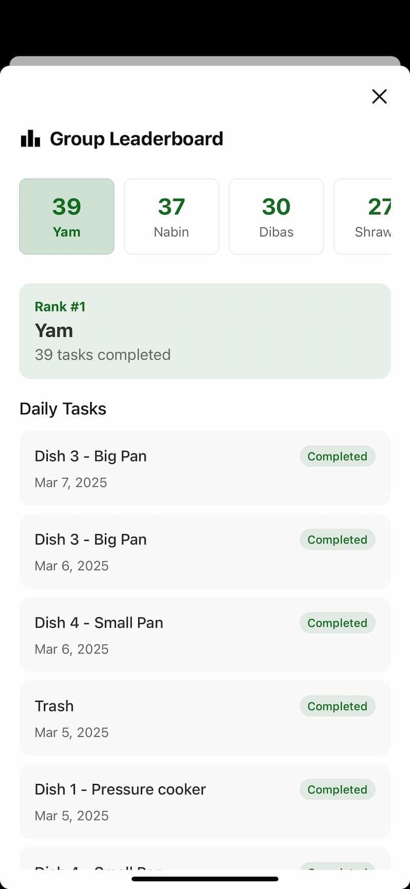Screen dimensions: 410x889
Task: Select the partially visible 27 score card
Action: (x=364, y=216)
